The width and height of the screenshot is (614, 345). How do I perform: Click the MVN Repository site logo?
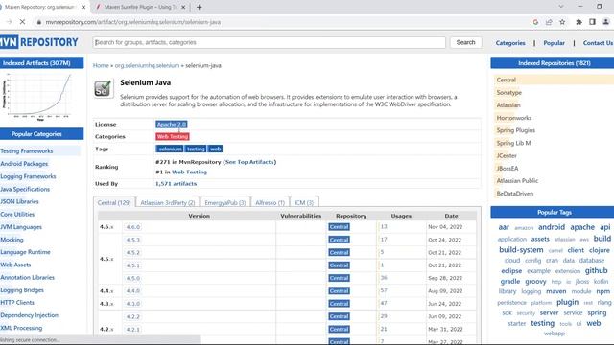tap(38, 42)
